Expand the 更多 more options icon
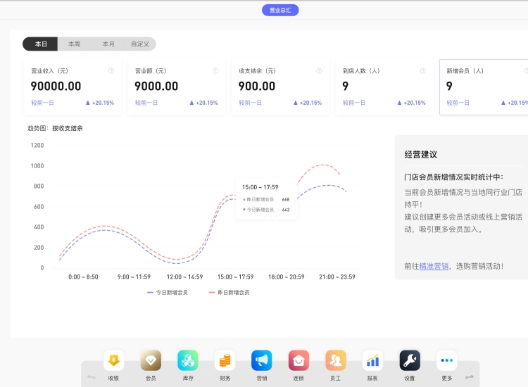Screen dimensions: 528x387 [446, 361]
